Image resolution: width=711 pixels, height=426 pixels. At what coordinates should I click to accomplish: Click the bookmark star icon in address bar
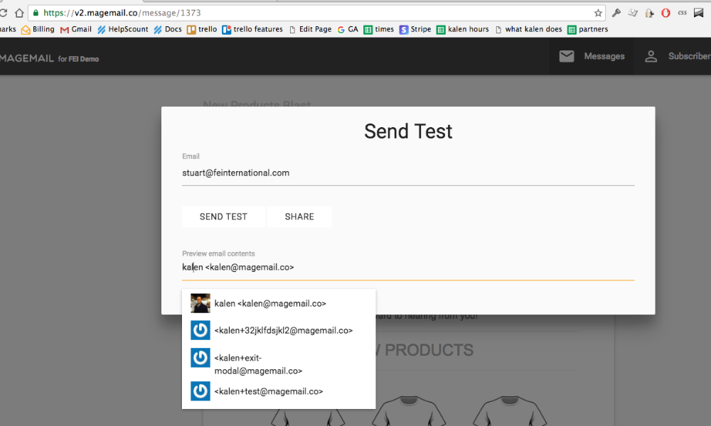point(598,13)
